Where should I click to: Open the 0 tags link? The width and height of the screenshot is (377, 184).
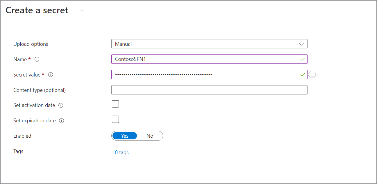click(x=122, y=152)
